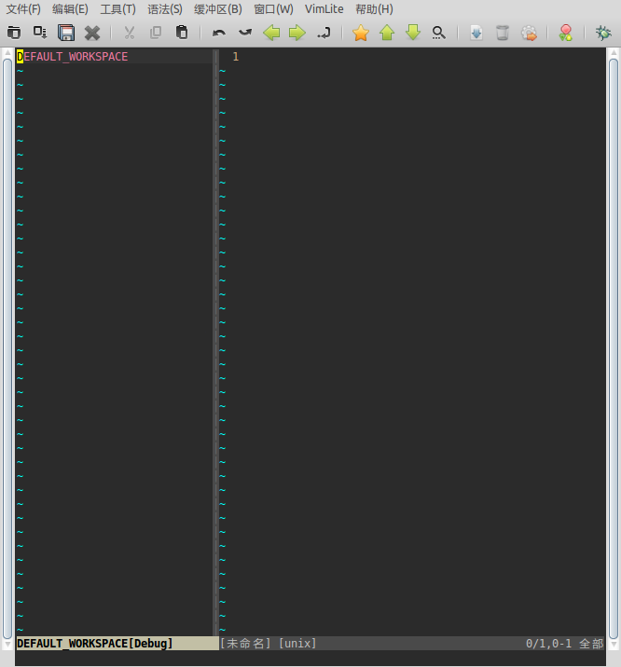
Task: Undo with the left curved arrow icon
Action: tap(219, 33)
